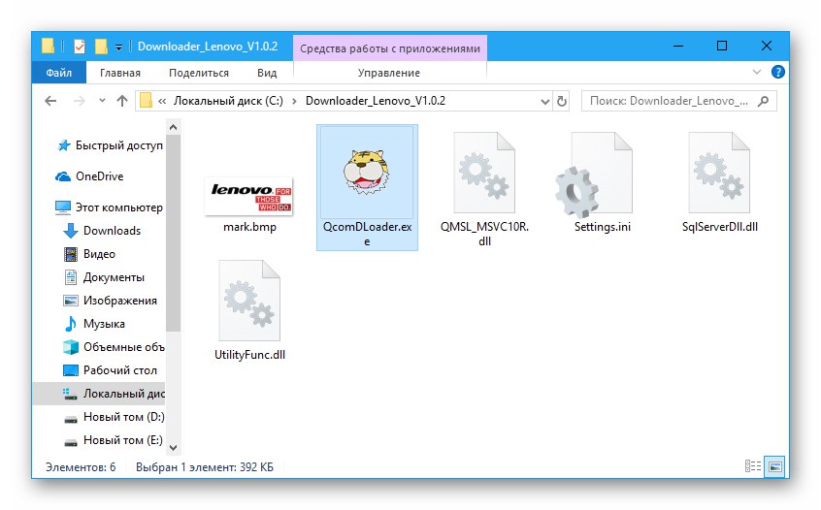
Task: Select the SqlServerDll.dll file icon
Action: click(x=719, y=173)
